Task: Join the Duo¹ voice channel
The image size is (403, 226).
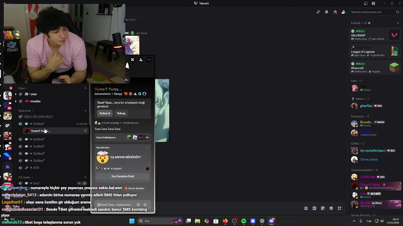Action: tap(53, 183)
